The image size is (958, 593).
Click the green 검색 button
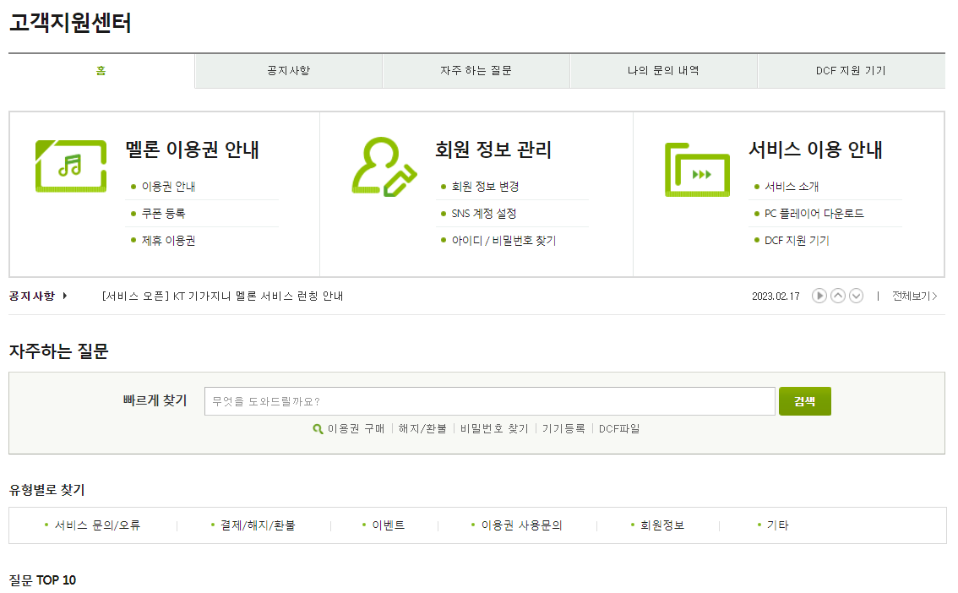point(804,401)
